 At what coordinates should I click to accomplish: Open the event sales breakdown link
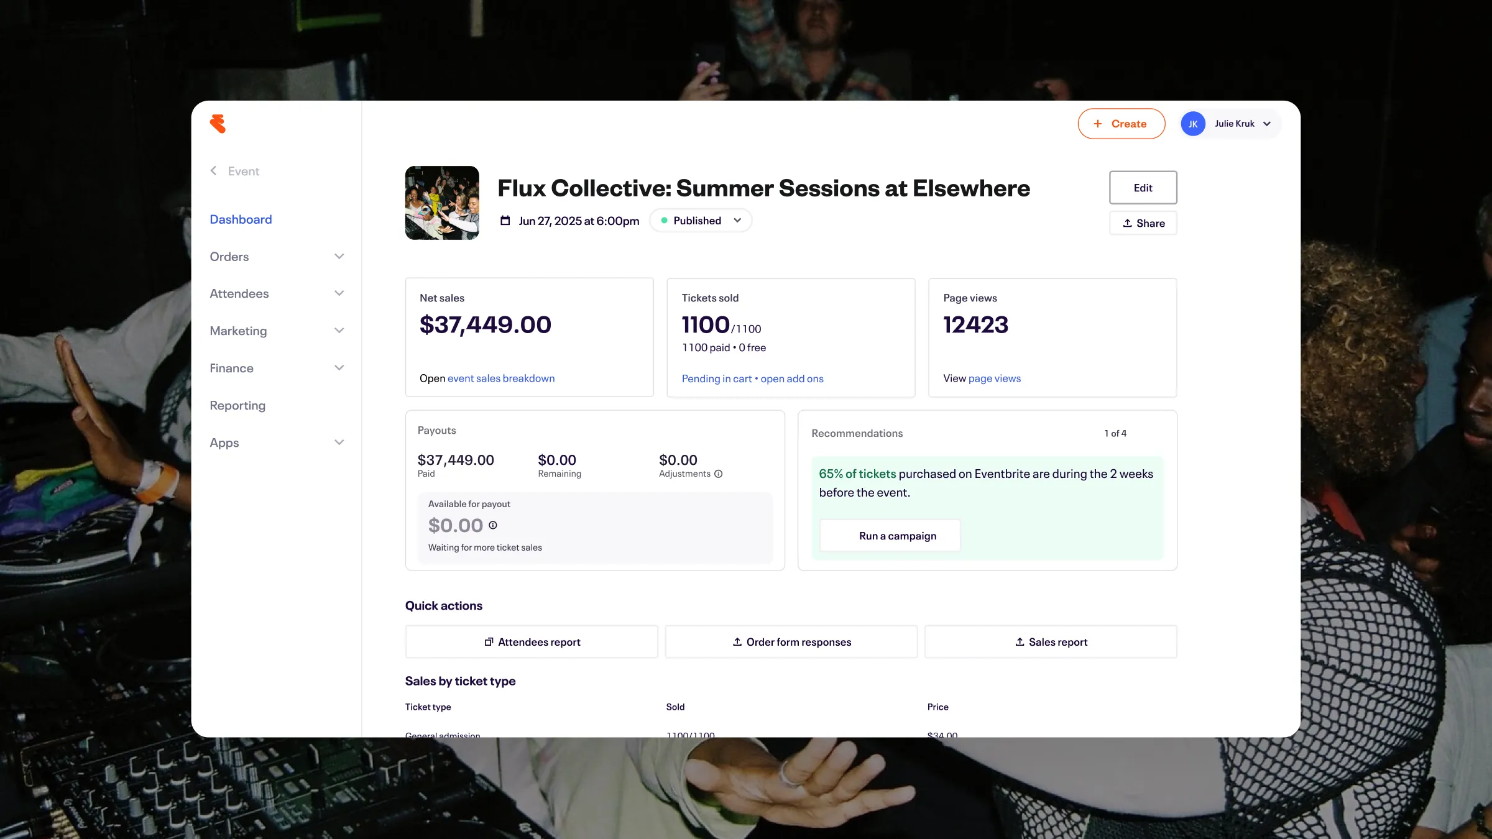coord(500,378)
